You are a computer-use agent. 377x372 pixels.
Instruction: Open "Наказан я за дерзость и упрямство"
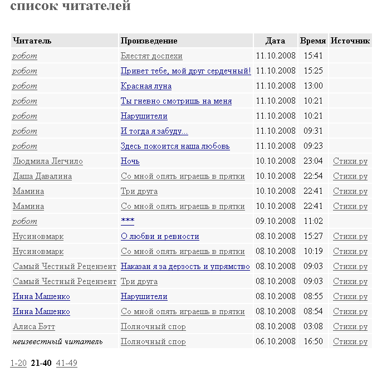click(x=185, y=266)
